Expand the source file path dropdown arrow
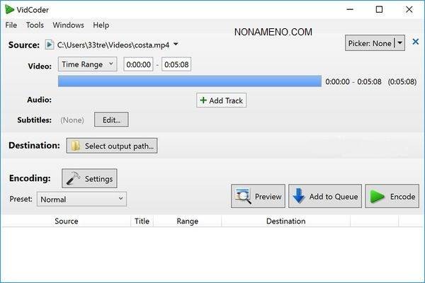 click(176, 45)
